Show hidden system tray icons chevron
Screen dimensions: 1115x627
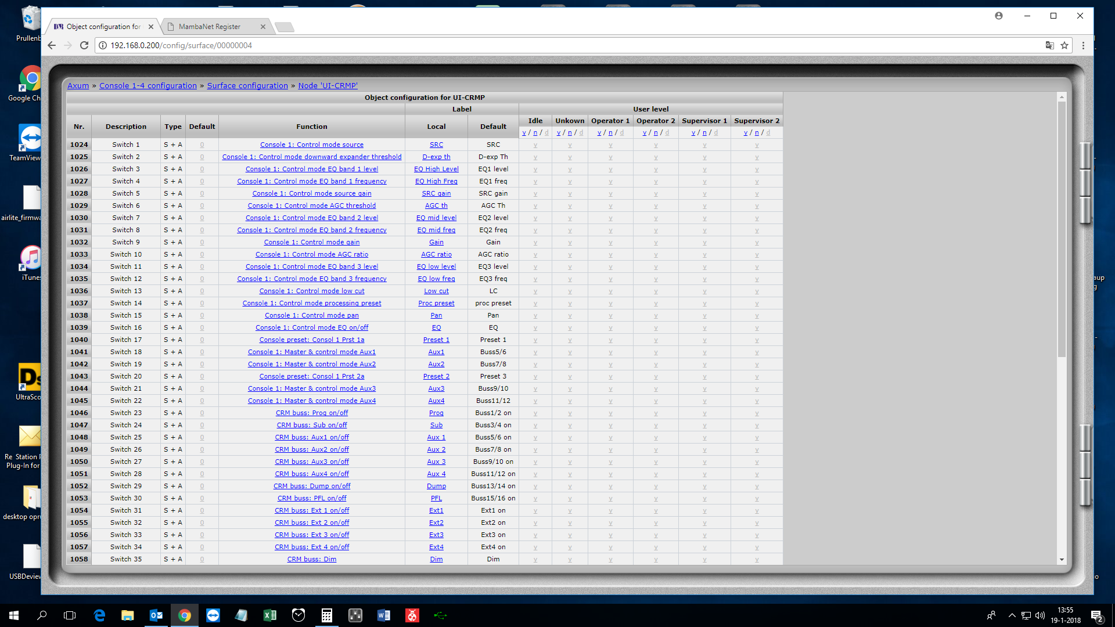(1012, 615)
